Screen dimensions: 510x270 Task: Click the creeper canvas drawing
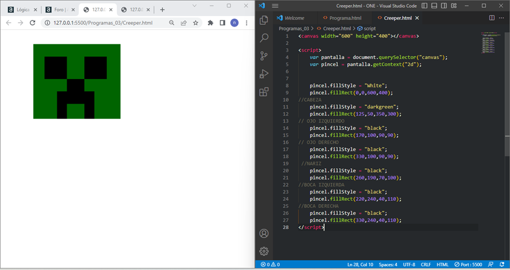coord(77,81)
